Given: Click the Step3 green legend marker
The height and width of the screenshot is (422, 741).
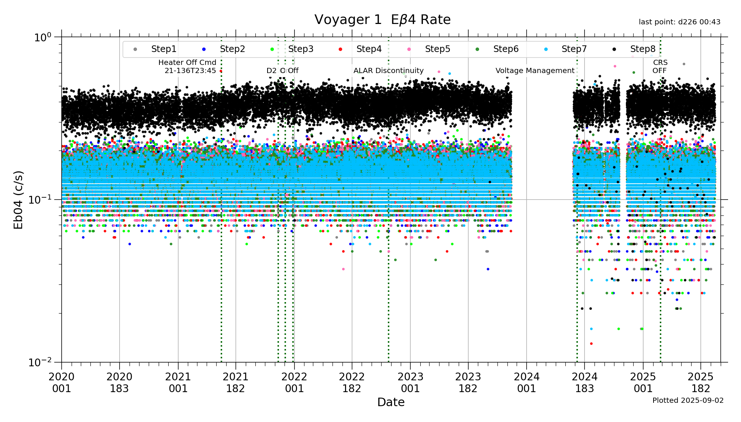Looking at the screenshot, I should pyautogui.click(x=272, y=49).
